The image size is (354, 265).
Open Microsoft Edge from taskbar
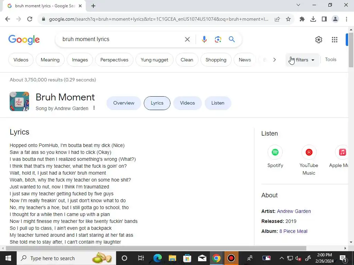coord(158,258)
